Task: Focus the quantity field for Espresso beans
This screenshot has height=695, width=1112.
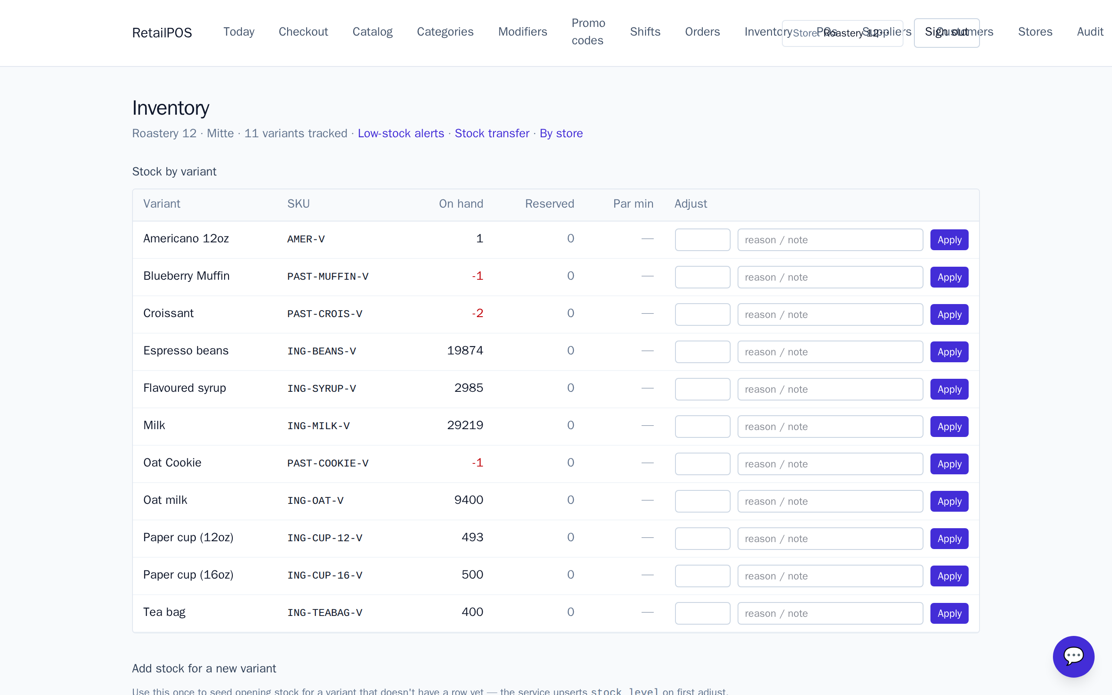Action: click(x=702, y=352)
